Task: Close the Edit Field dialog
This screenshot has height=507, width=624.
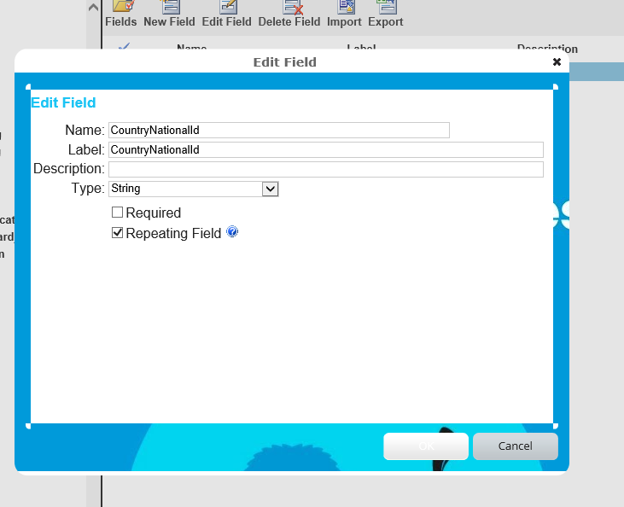Action: tap(557, 62)
